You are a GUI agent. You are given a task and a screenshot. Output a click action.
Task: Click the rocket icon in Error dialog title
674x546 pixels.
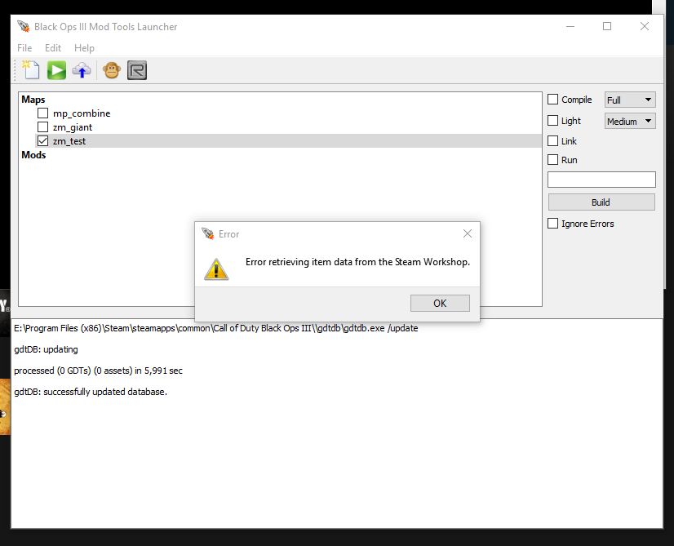(207, 234)
